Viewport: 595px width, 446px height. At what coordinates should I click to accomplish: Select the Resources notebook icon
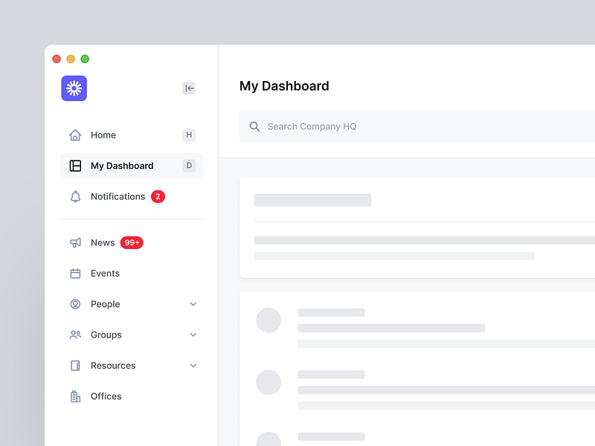[74, 365]
